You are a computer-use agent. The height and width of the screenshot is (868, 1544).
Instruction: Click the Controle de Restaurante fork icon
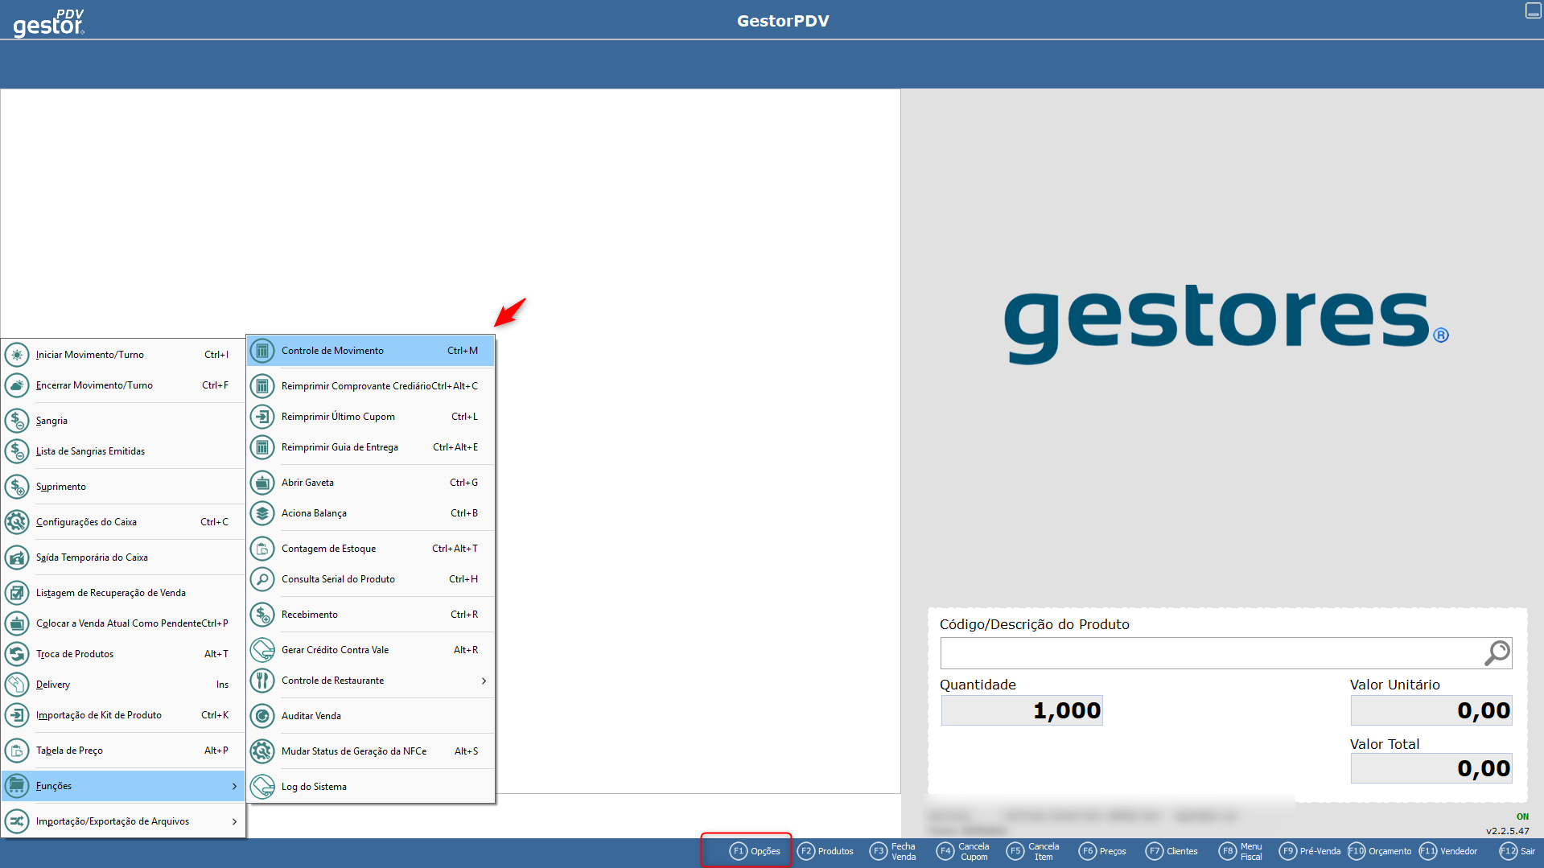pos(262,681)
